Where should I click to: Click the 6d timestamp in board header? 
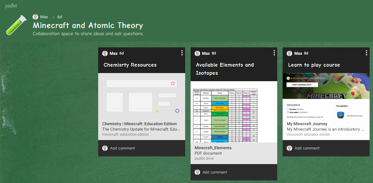[x=60, y=17]
